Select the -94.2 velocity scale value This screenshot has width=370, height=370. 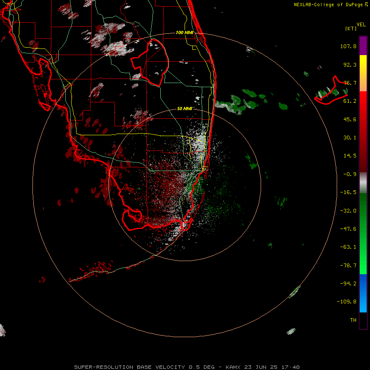pos(348,283)
